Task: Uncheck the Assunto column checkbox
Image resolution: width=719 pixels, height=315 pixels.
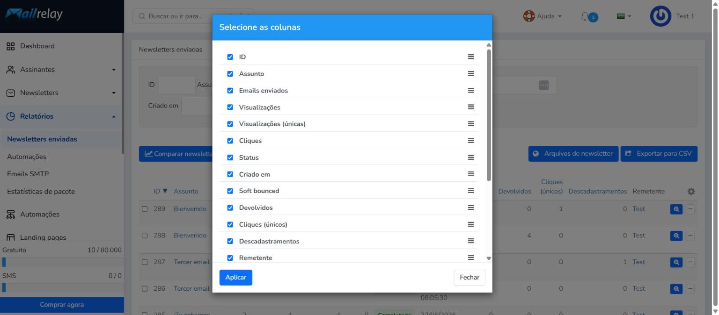Action: click(x=230, y=74)
